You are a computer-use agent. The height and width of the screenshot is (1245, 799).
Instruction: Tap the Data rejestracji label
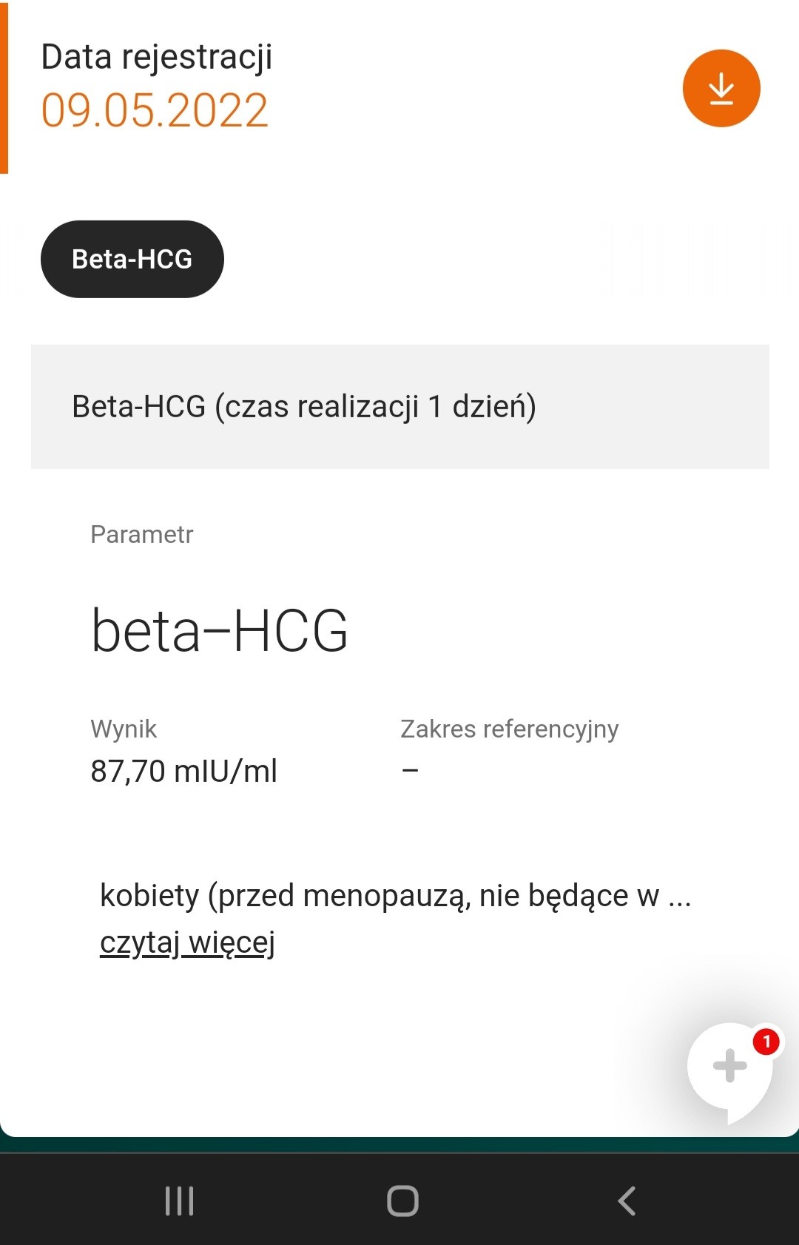(x=157, y=57)
